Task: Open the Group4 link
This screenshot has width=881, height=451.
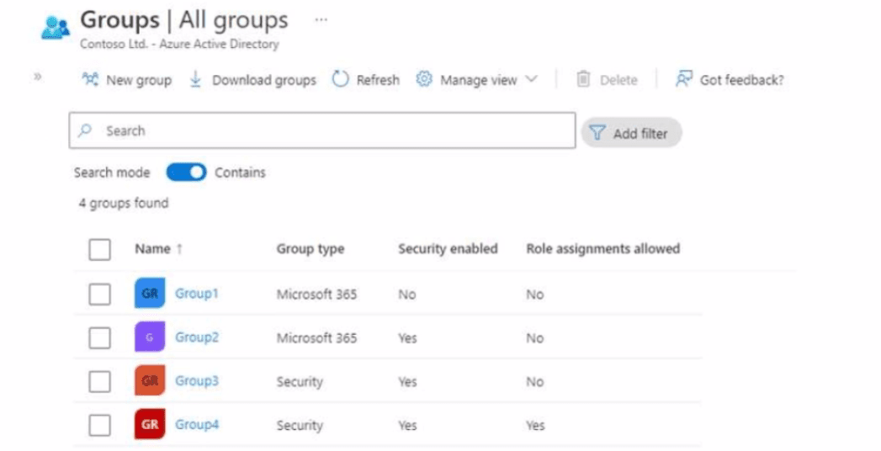Action: tap(197, 425)
